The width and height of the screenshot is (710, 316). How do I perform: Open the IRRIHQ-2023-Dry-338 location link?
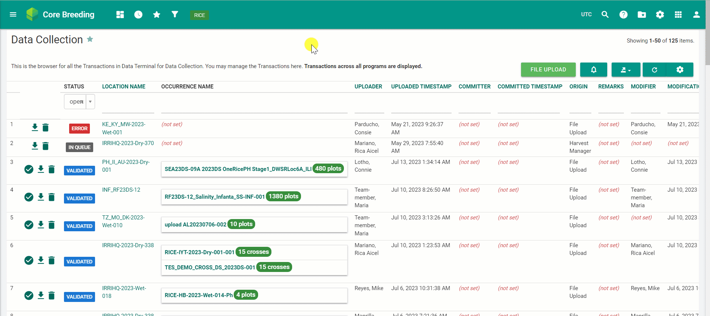(128, 245)
